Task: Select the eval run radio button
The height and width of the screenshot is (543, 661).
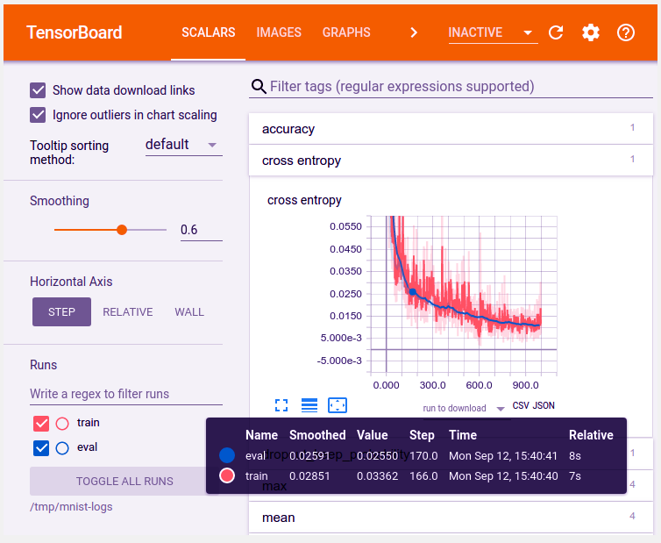Action: (62, 448)
